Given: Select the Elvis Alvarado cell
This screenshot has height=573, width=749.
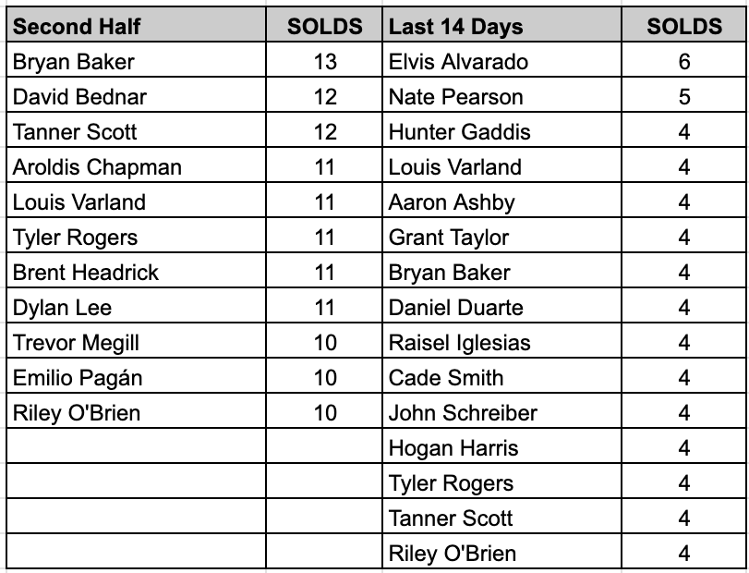Looking at the screenshot, I should click(x=501, y=60).
